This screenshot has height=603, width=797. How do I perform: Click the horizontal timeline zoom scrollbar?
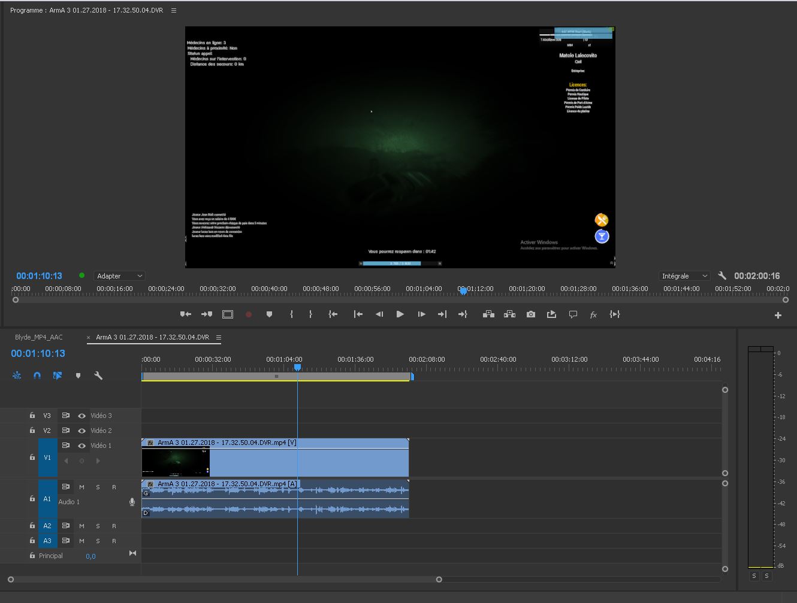coord(225,580)
